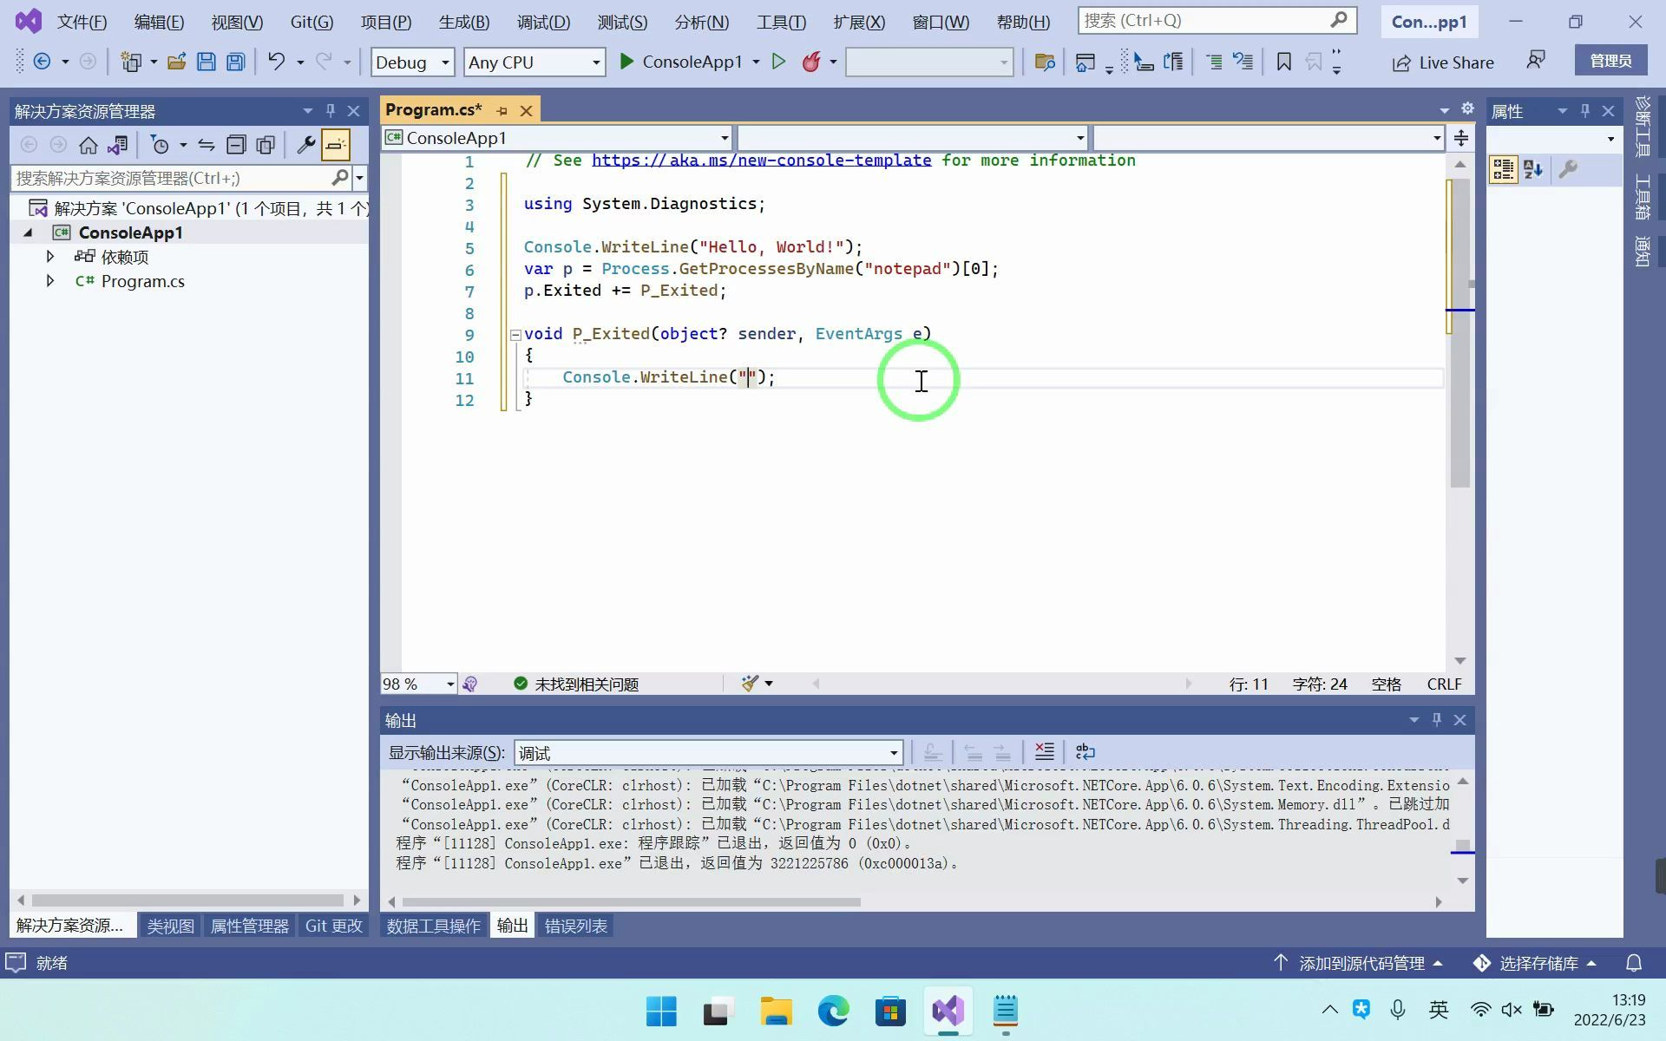This screenshot has width=1666, height=1041.
Task: Open the aka.ms new-console-template link
Action: [761, 160]
